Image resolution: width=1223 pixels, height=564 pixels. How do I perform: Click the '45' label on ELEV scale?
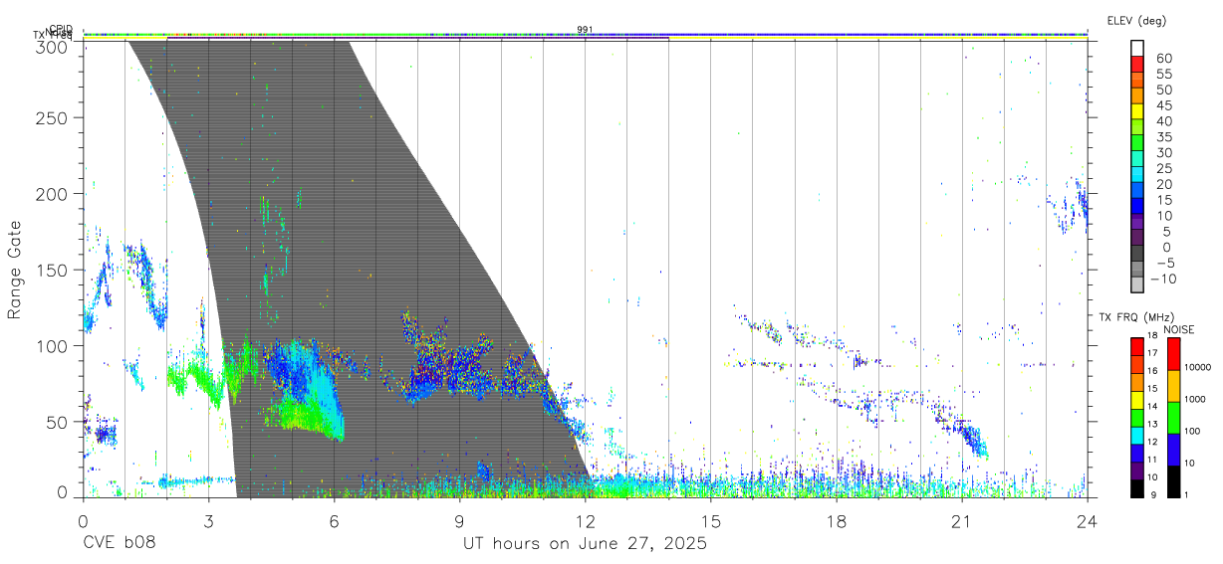pyautogui.click(x=1163, y=104)
